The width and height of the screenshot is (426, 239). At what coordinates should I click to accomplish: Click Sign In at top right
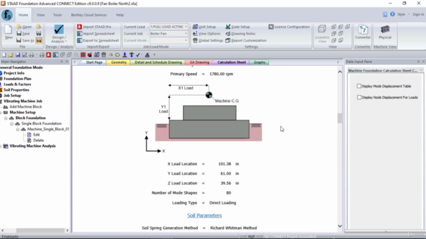tap(418, 15)
